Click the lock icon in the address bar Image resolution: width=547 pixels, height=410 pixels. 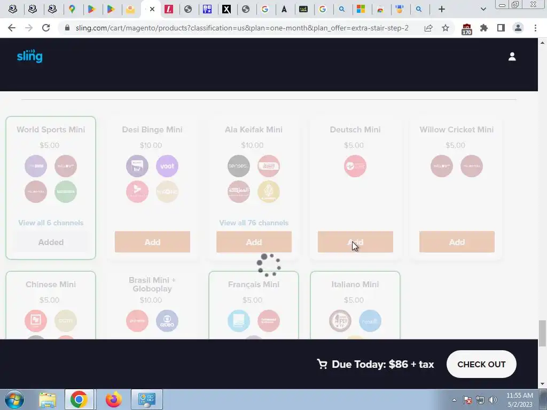pos(67,28)
